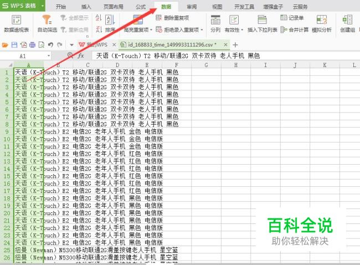360x265 pixels.
Task: Click 删除重复项 remove duplicates
Action: [172, 18]
